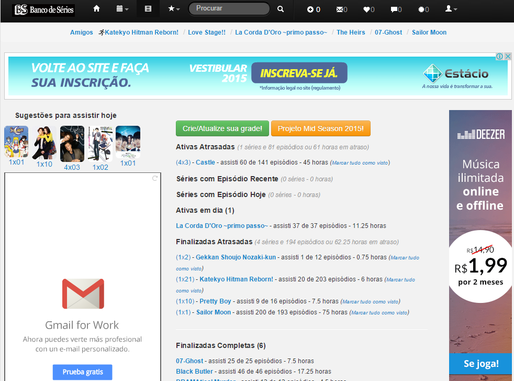Open the badge achievements icon
514x381 pixels.
pos(423,9)
